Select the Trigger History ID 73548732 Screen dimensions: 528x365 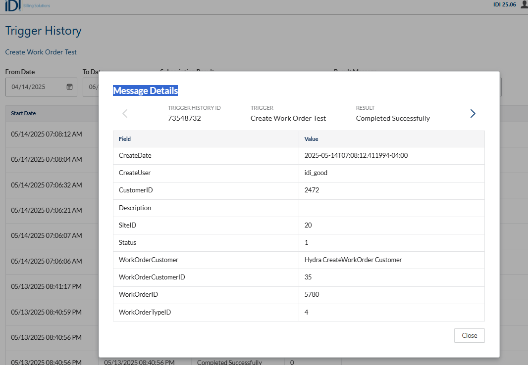click(184, 118)
